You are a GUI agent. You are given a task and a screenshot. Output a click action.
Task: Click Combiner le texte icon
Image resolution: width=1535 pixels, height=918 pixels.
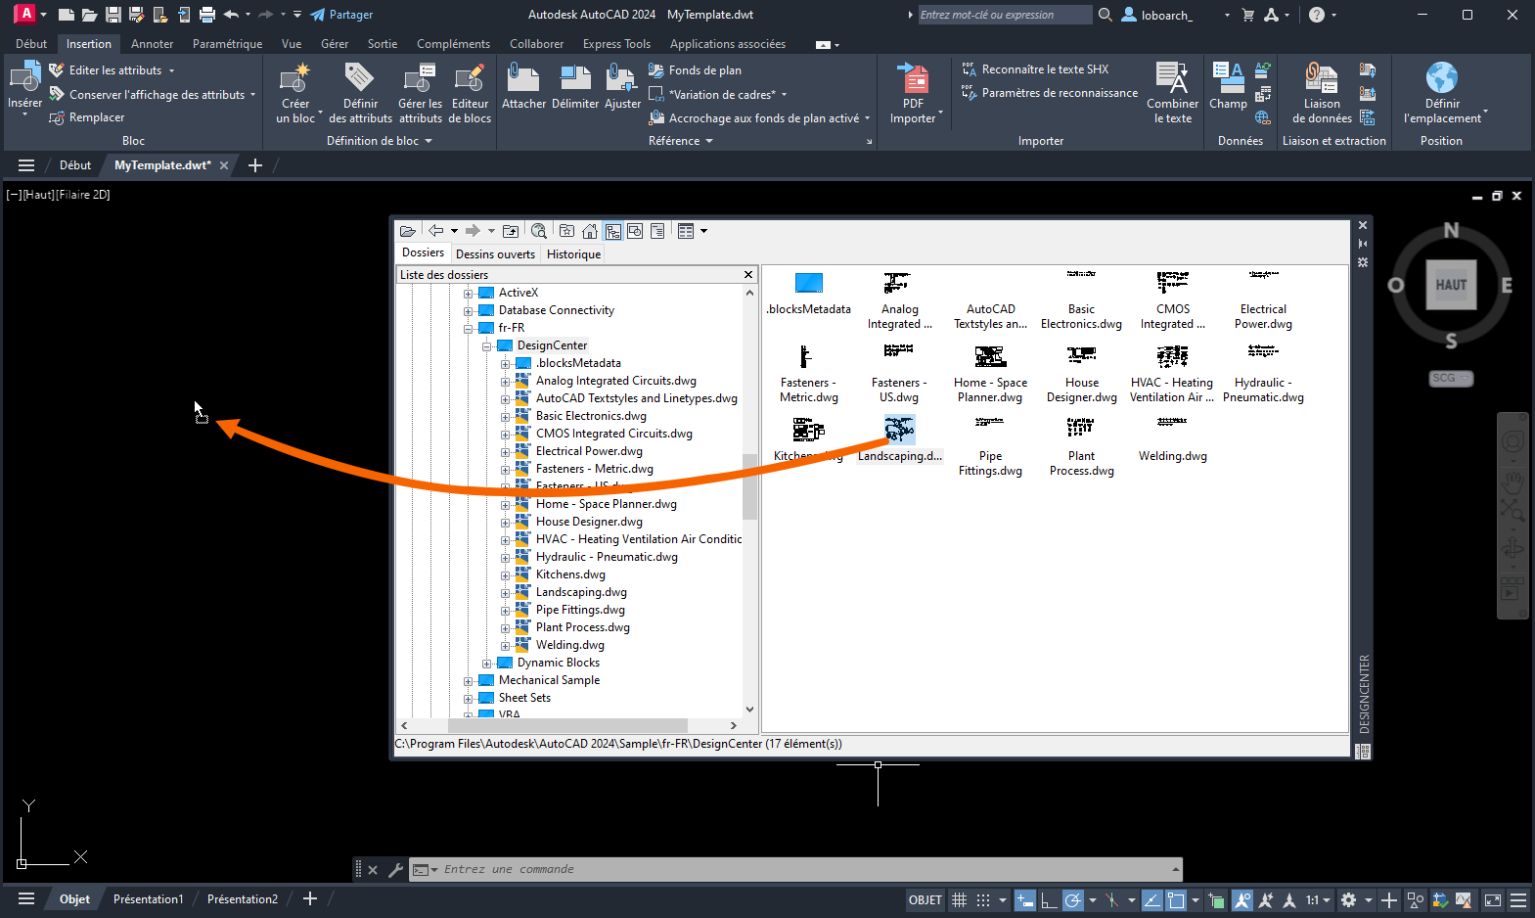pyautogui.click(x=1172, y=78)
